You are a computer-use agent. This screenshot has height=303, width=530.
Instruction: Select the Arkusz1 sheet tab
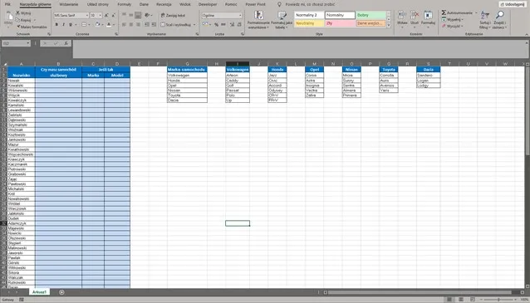pyautogui.click(x=39, y=292)
